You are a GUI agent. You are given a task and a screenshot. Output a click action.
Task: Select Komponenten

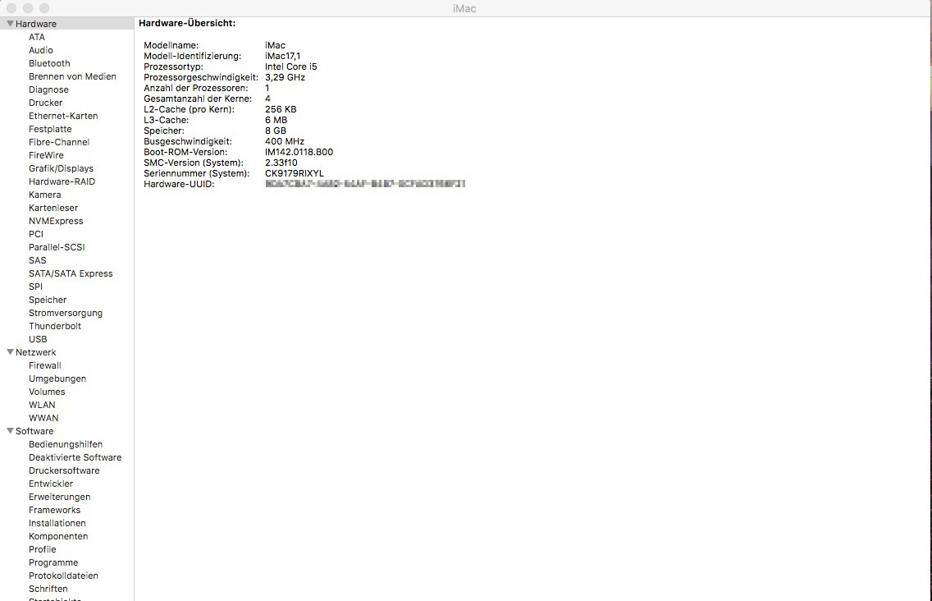tap(58, 535)
